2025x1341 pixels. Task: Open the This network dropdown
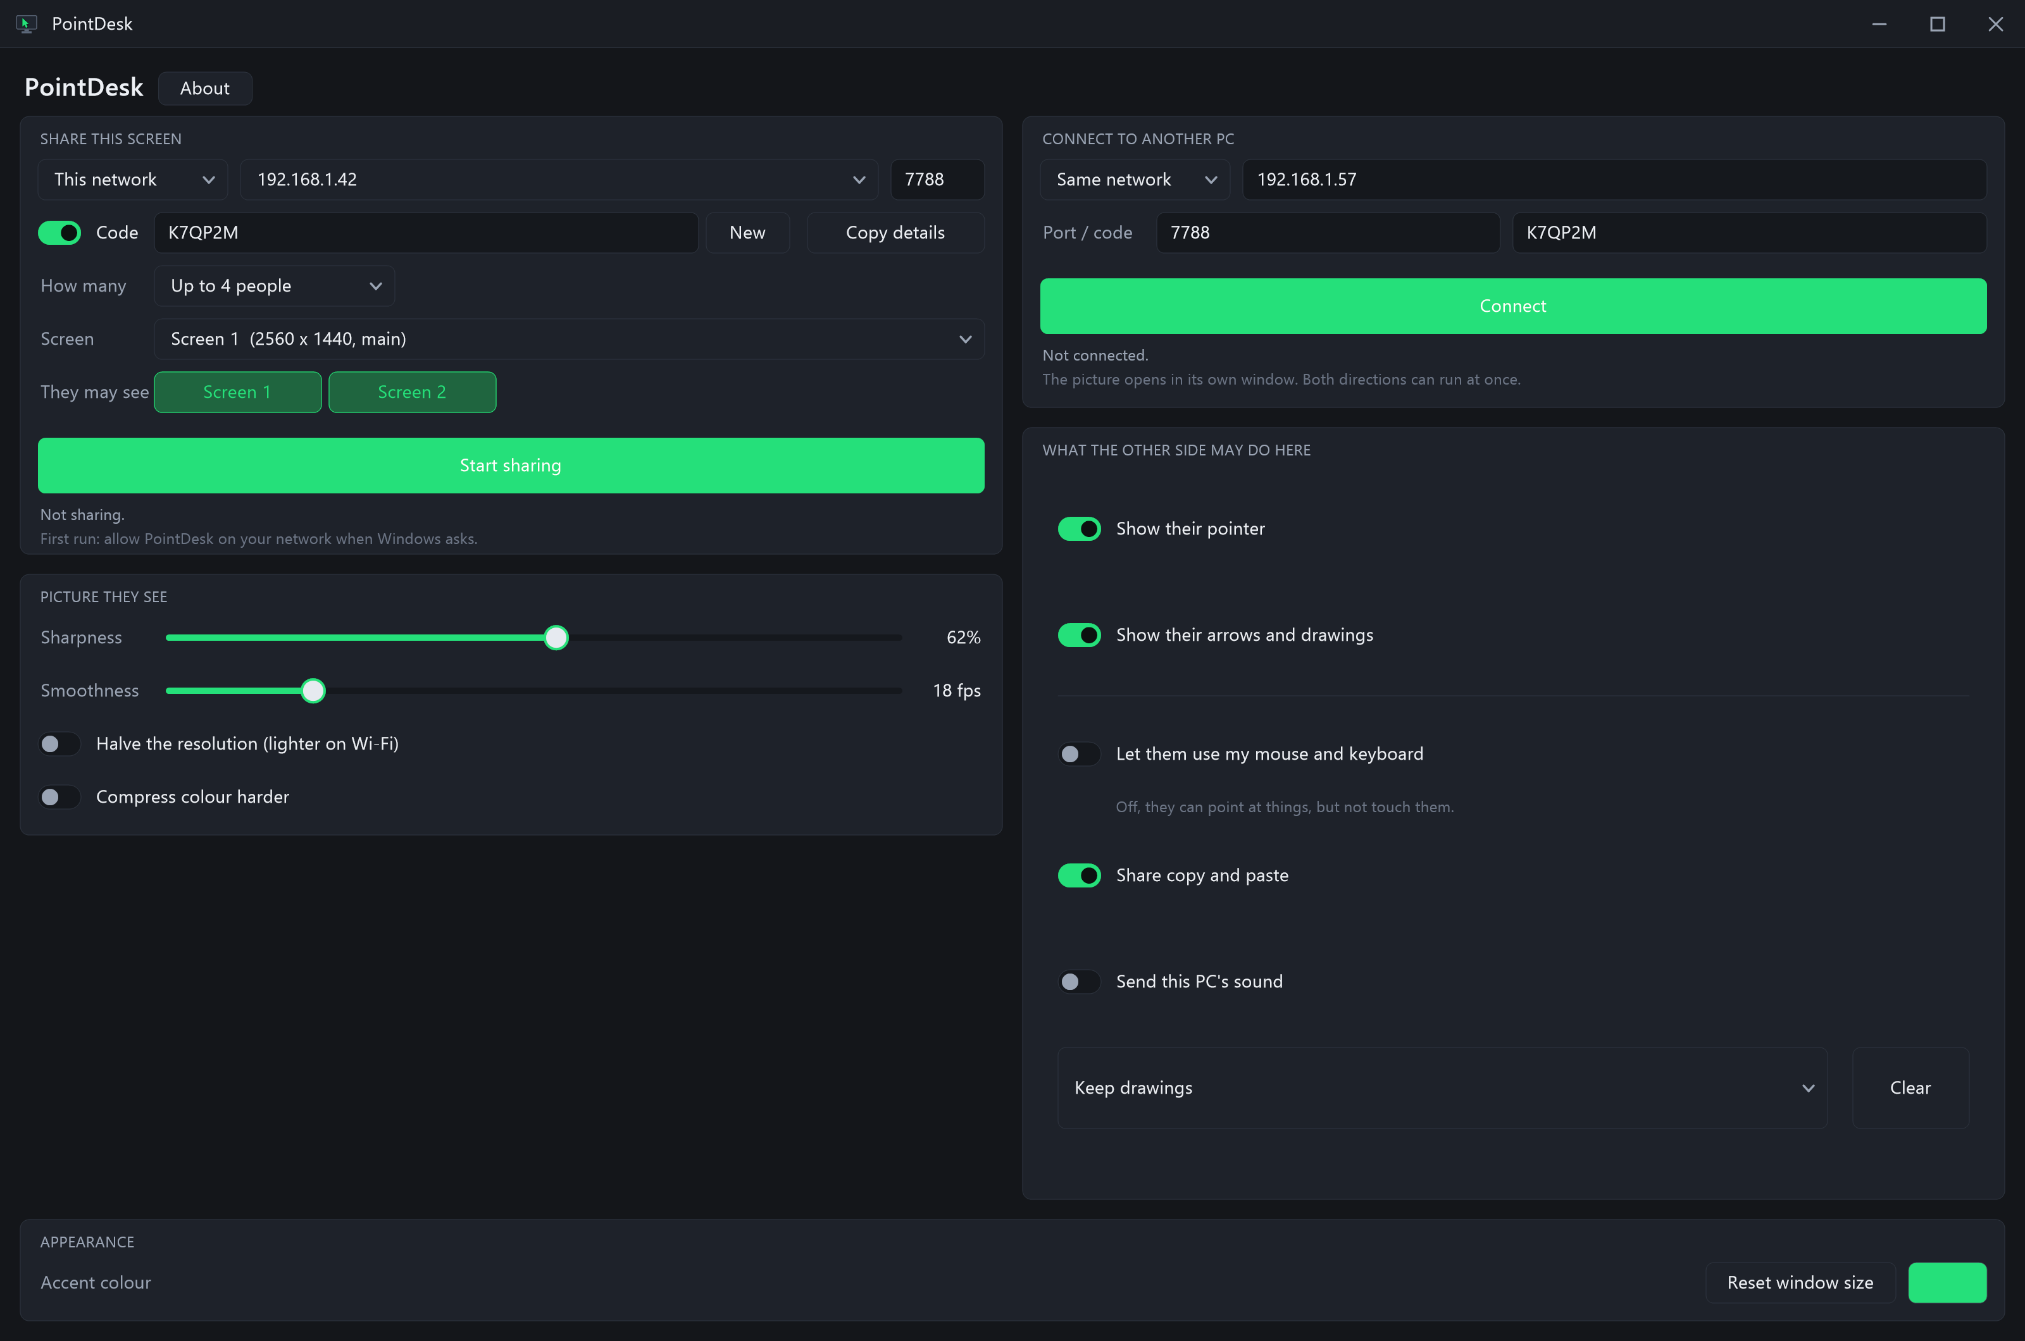point(133,180)
